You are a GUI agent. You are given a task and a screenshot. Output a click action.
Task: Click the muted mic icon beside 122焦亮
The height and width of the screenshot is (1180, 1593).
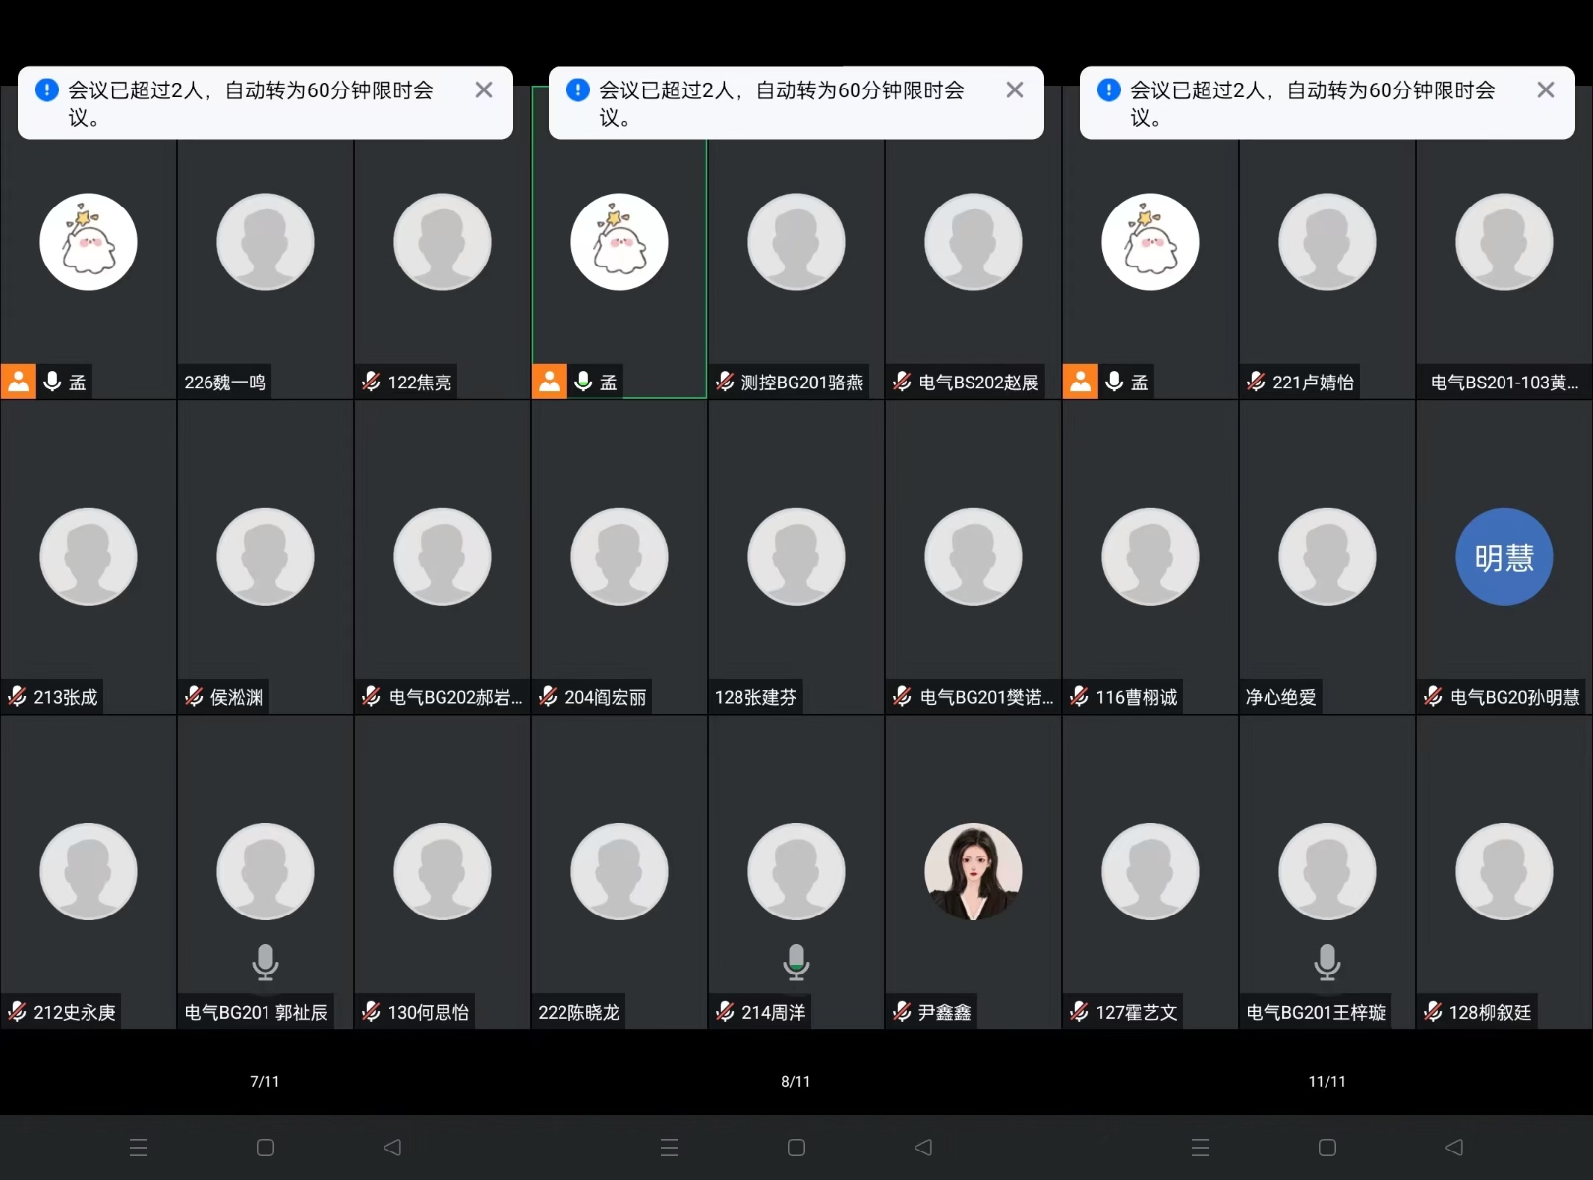point(371,382)
